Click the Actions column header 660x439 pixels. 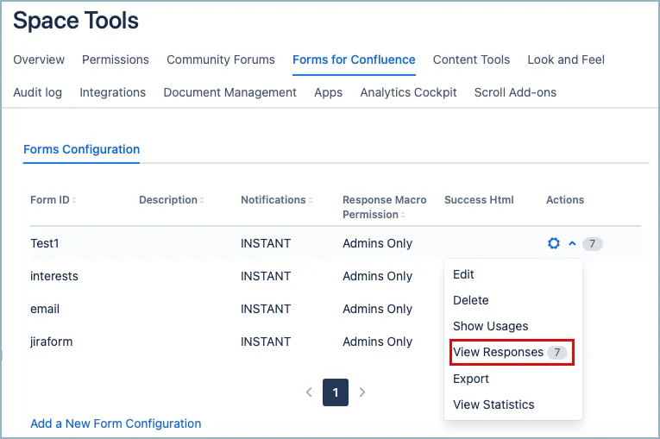click(565, 200)
